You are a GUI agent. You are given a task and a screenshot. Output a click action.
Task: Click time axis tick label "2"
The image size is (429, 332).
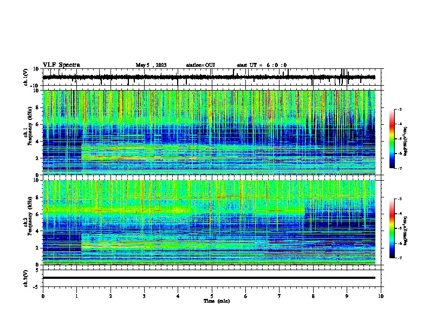[x=110, y=296]
